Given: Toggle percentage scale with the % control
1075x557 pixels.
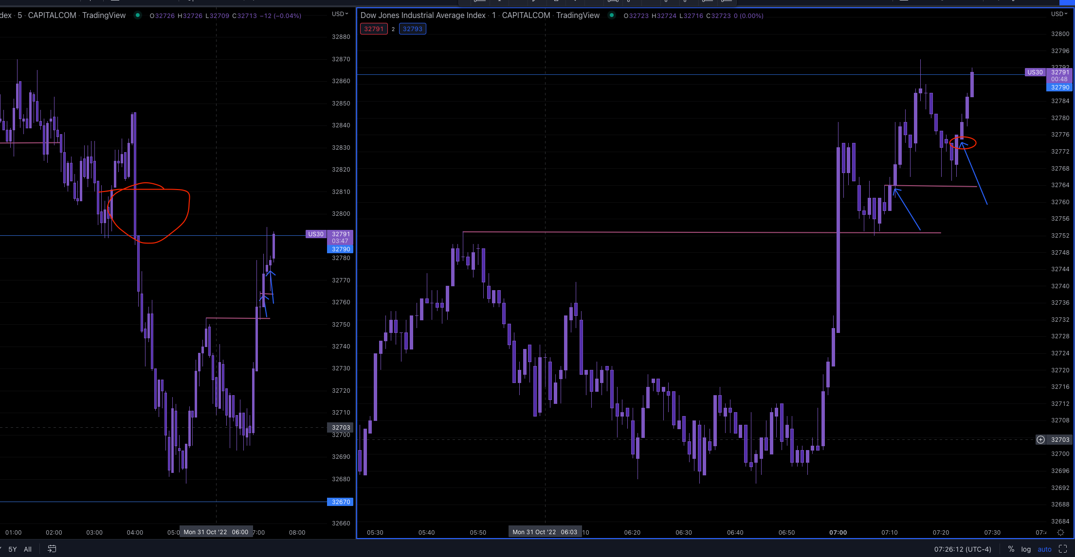Looking at the screenshot, I should 1011,549.
